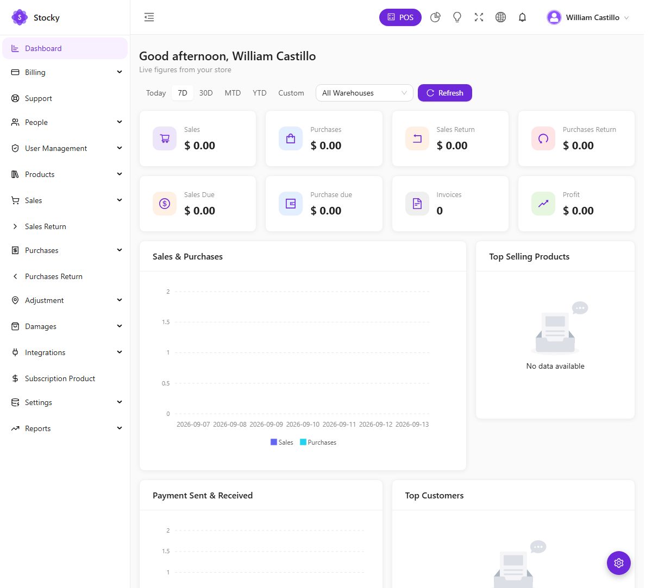Click the Stocky logo icon
652x588 pixels.
[20, 17]
